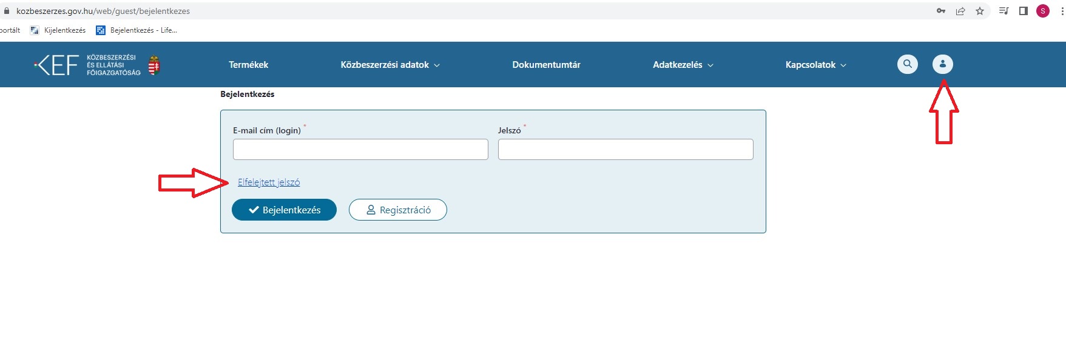Viewport: 1066px width, 343px height.
Task: Focus the E-mail cím (login) field
Action: click(x=360, y=149)
